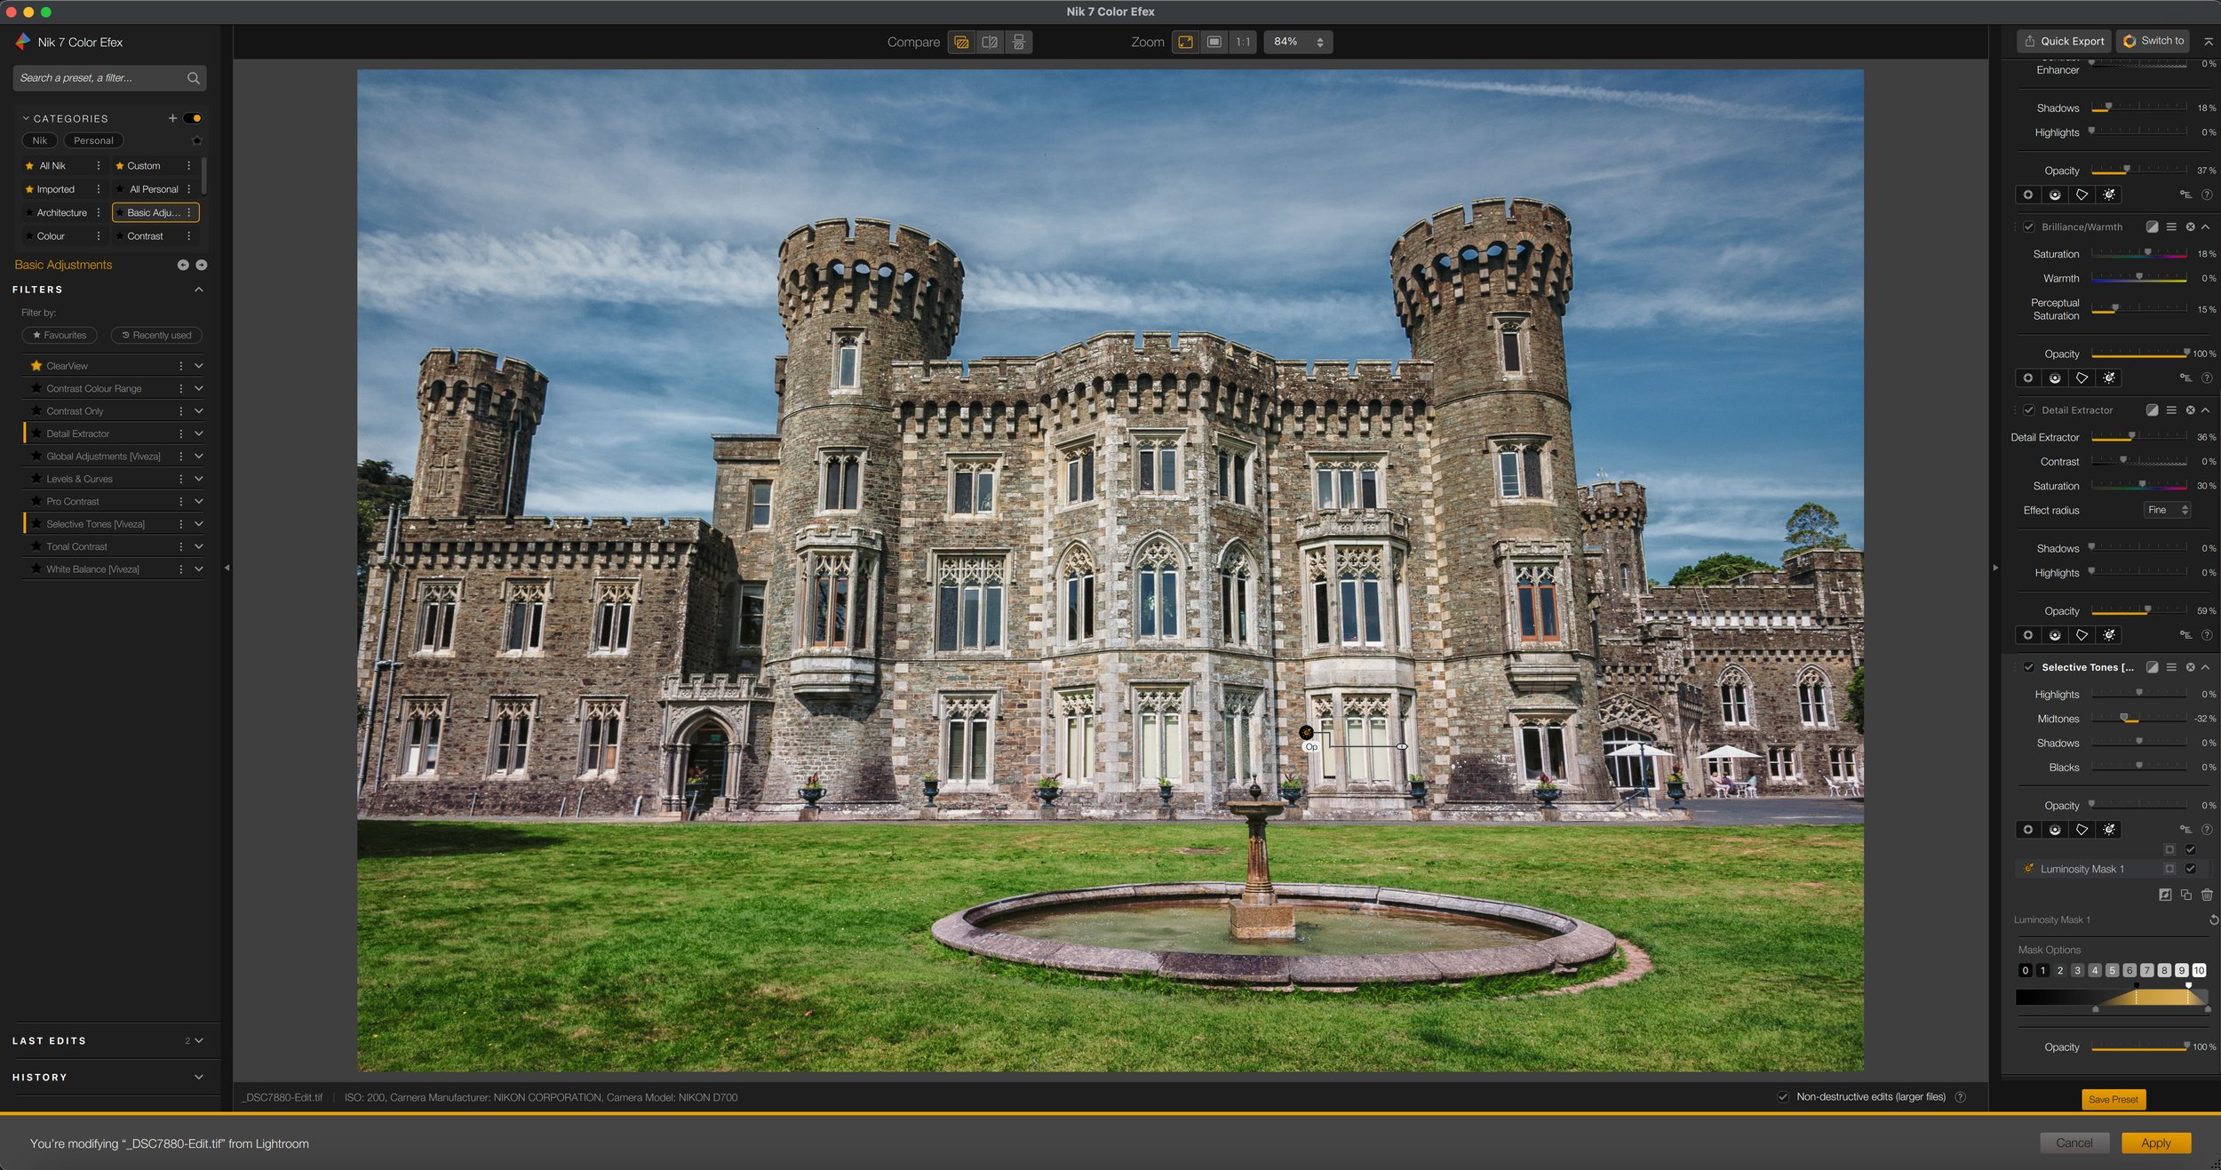The height and width of the screenshot is (1170, 2221).
Task: Remove the Detail Extractor filter
Action: pos(2190,410)
